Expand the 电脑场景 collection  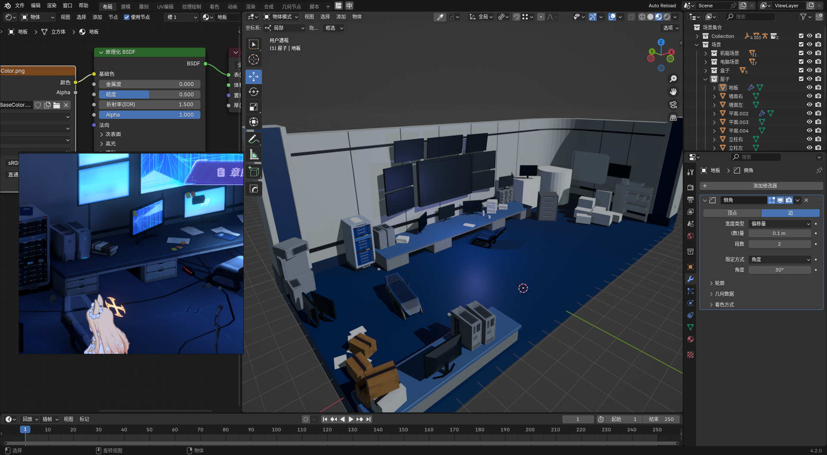pyautogui.click(x=706, y=62)
